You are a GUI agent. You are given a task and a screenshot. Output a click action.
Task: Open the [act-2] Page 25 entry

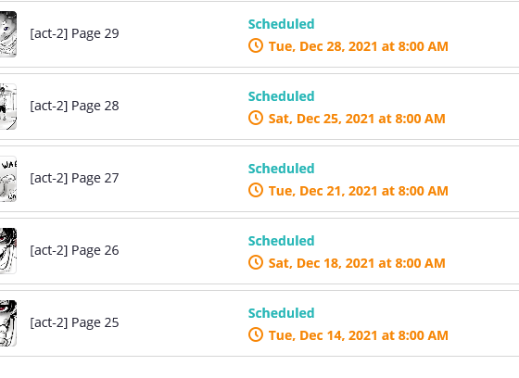pyautogui.click(x=74, y=322)
